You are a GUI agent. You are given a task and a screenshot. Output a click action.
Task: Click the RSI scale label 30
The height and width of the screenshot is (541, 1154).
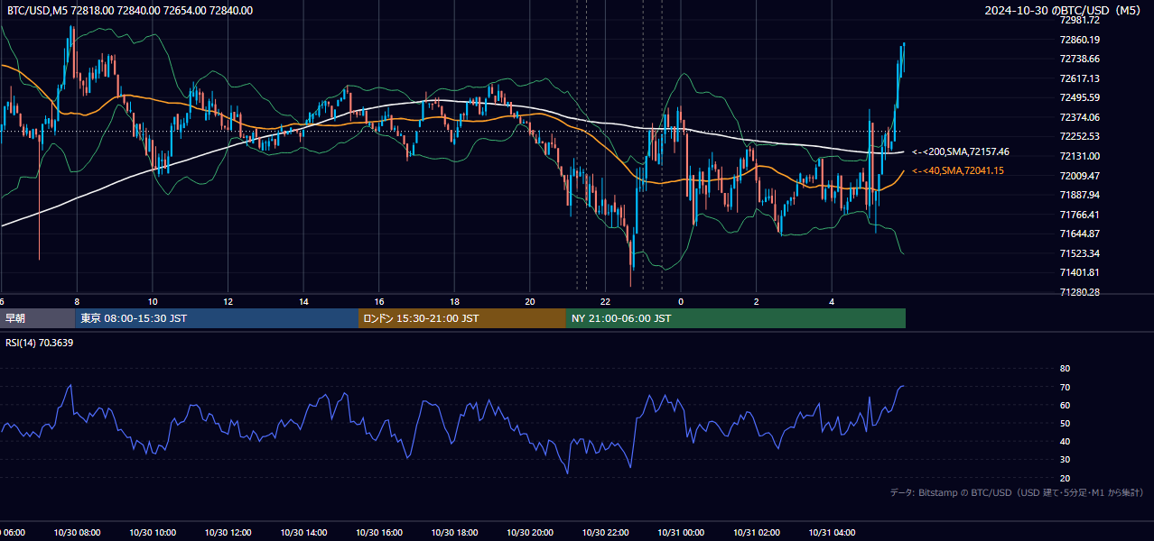click(1065, 460)
